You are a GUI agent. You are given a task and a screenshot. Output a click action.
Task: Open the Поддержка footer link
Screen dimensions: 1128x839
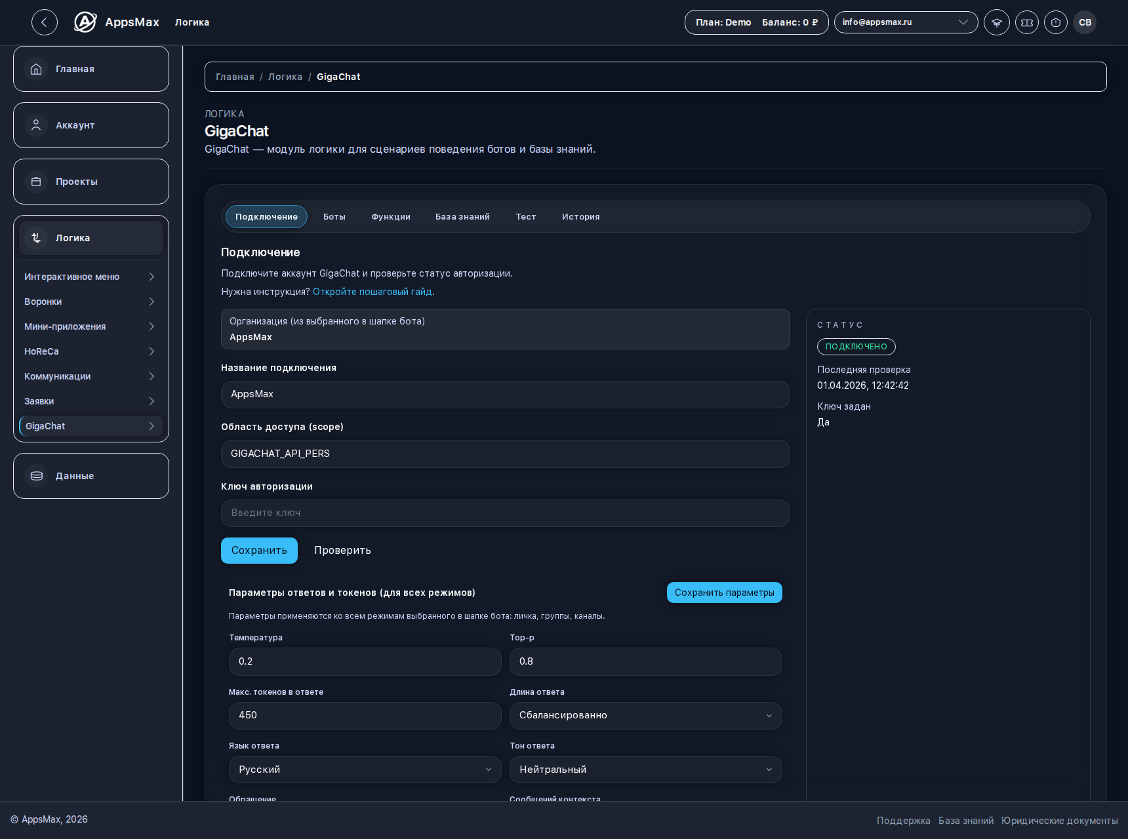coord(903,821)
